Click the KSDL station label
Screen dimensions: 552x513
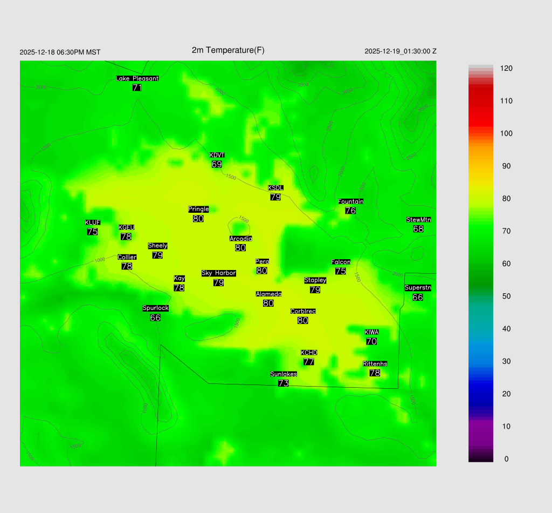(275, 188)
